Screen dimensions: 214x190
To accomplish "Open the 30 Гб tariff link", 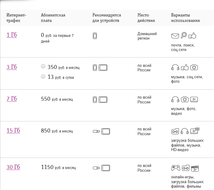I will pyautogui.click(x=13, y=167).
